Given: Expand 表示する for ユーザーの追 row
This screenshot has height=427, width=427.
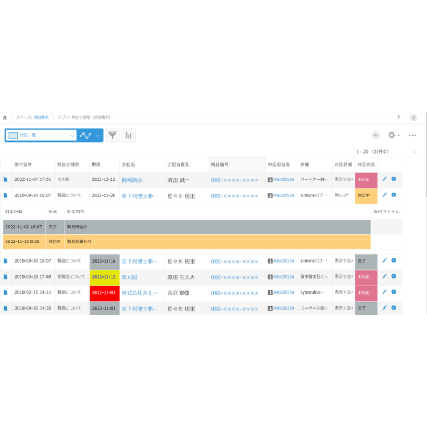Looking at the screenshot, I should pos(344,309).
